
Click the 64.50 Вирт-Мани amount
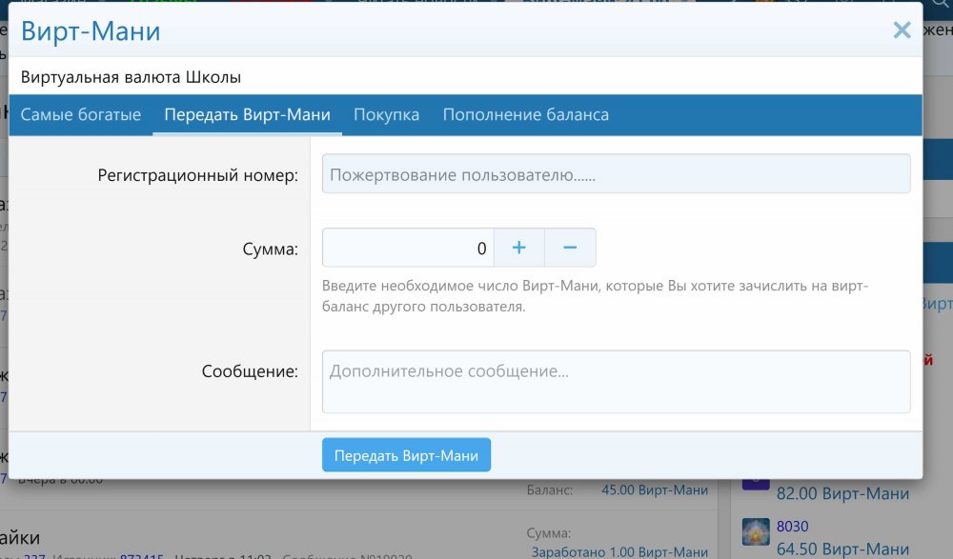[x=842, y=549]
